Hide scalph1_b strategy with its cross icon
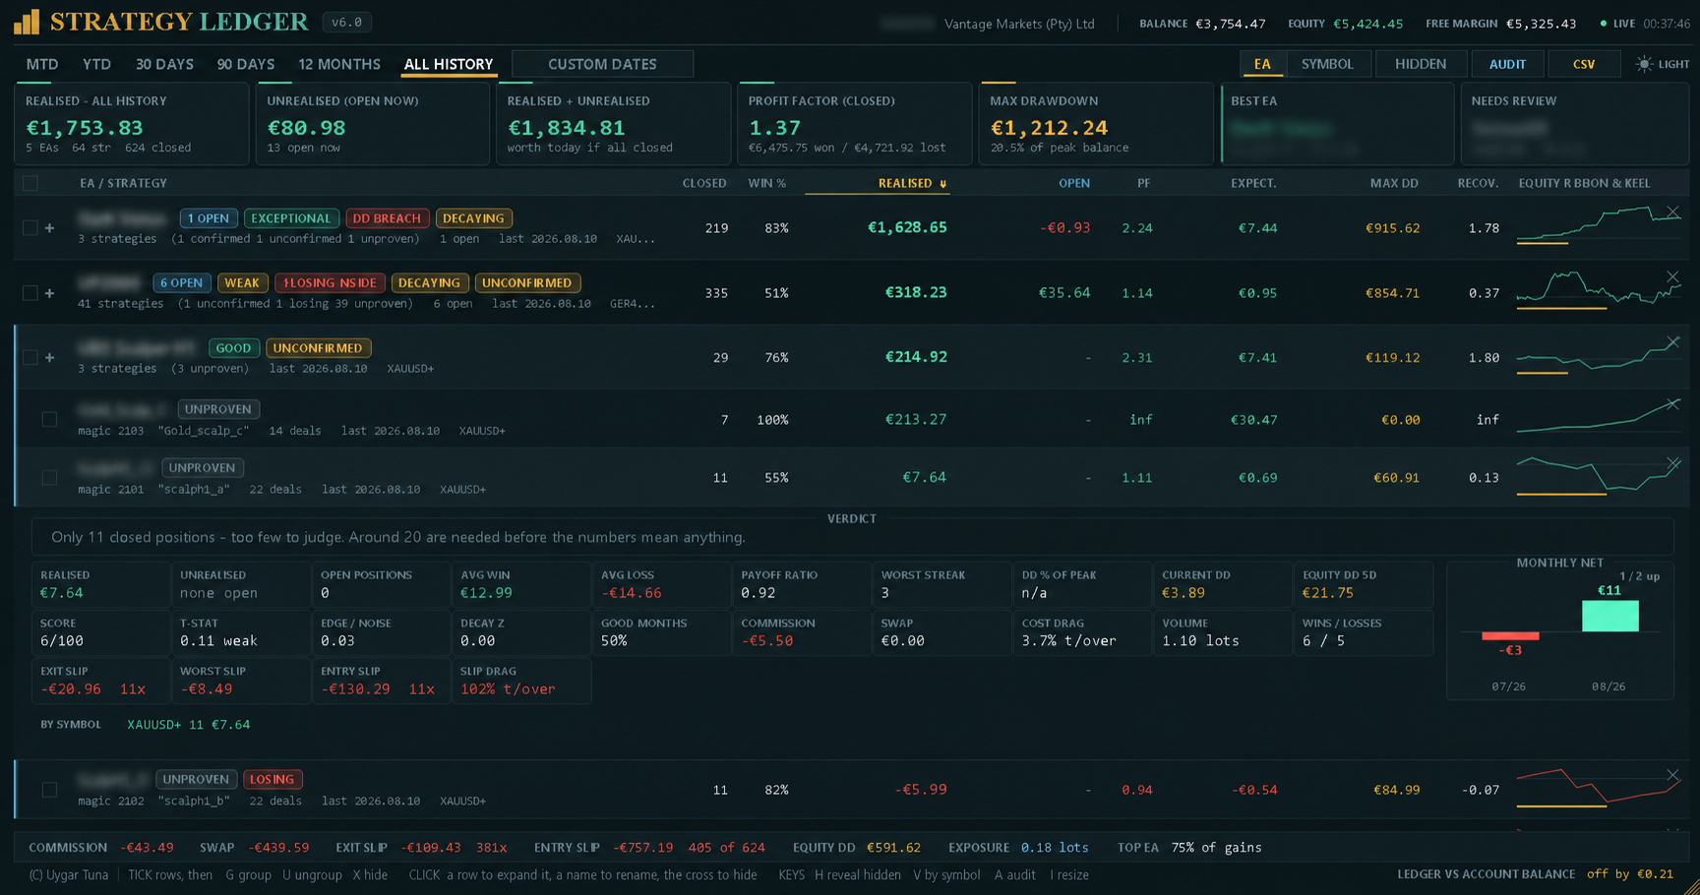1700x895 pixels. (1672, 775)
